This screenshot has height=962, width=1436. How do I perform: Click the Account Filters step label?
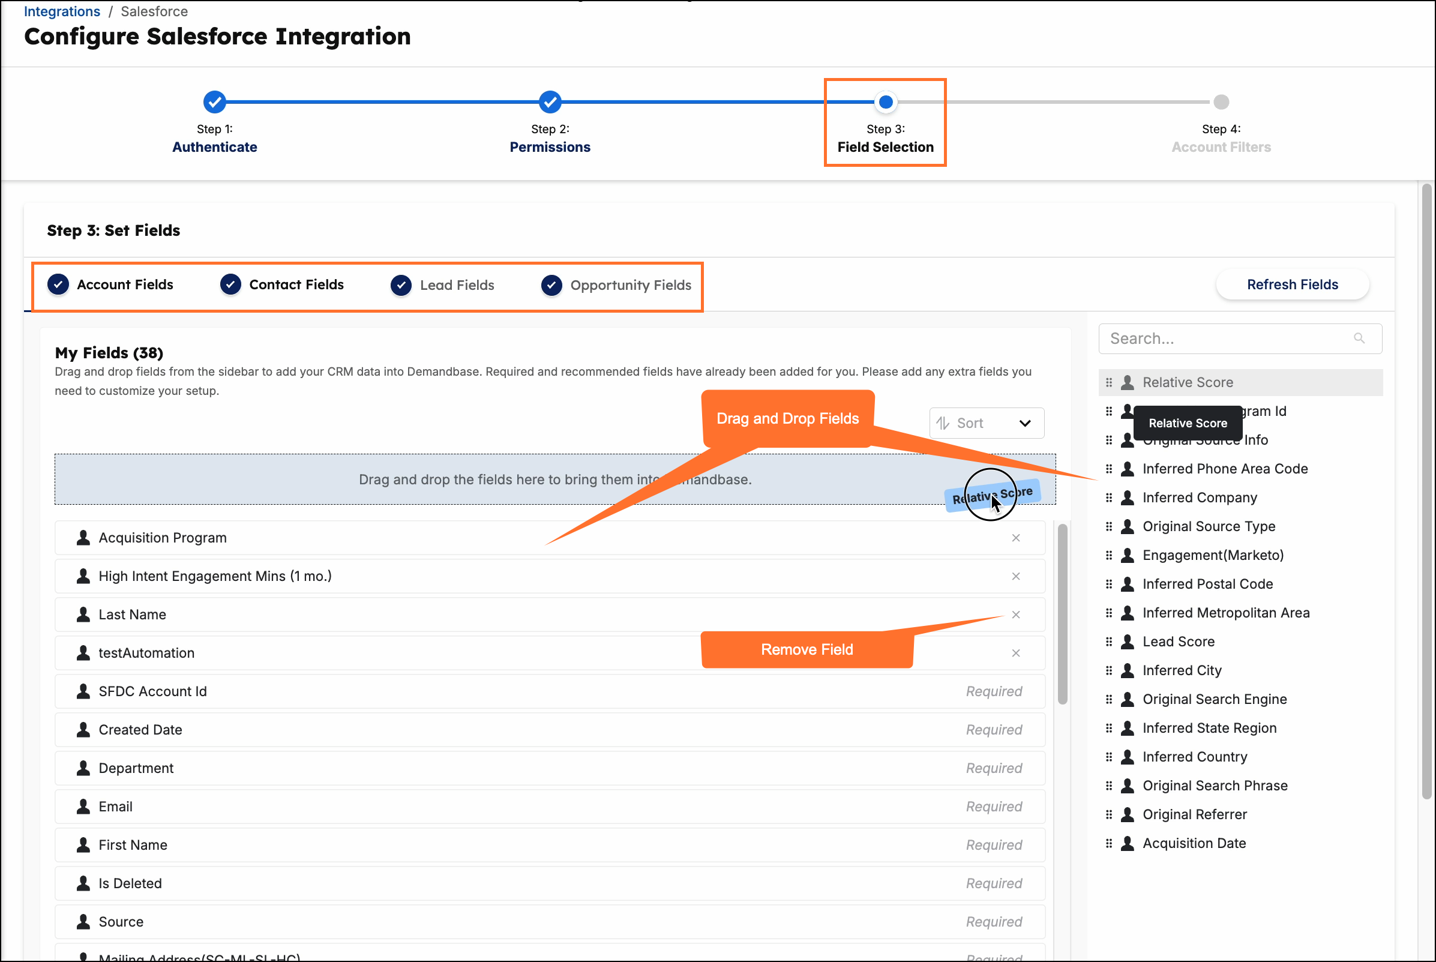1221,147
